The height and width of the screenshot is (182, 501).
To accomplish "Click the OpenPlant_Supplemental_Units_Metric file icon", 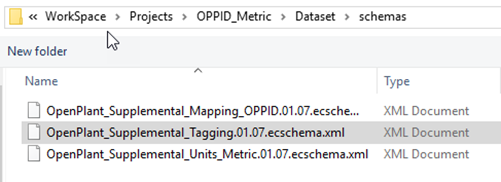I will pos(34,154).
